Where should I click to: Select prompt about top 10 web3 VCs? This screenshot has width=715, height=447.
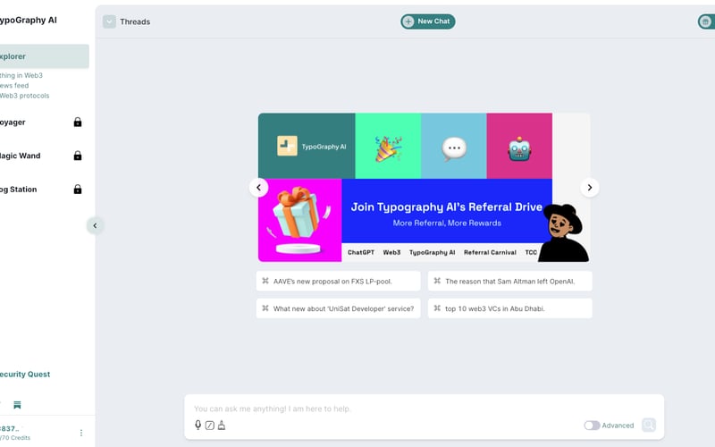(x=509, y=308)
